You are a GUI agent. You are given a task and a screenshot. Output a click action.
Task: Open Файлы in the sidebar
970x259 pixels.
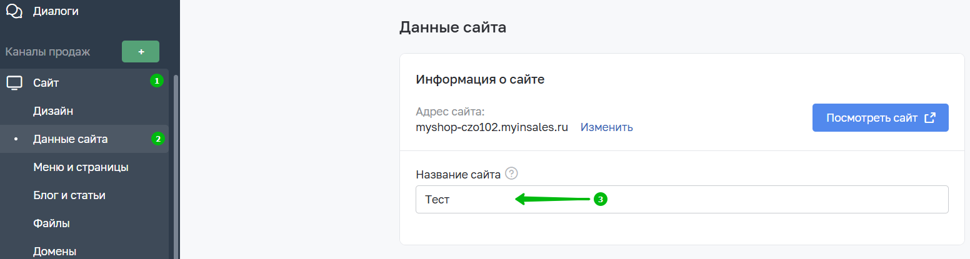coord(51,223)
